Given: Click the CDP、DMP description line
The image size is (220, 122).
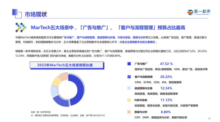Looking at the screenshot, I should pos(161,118).
